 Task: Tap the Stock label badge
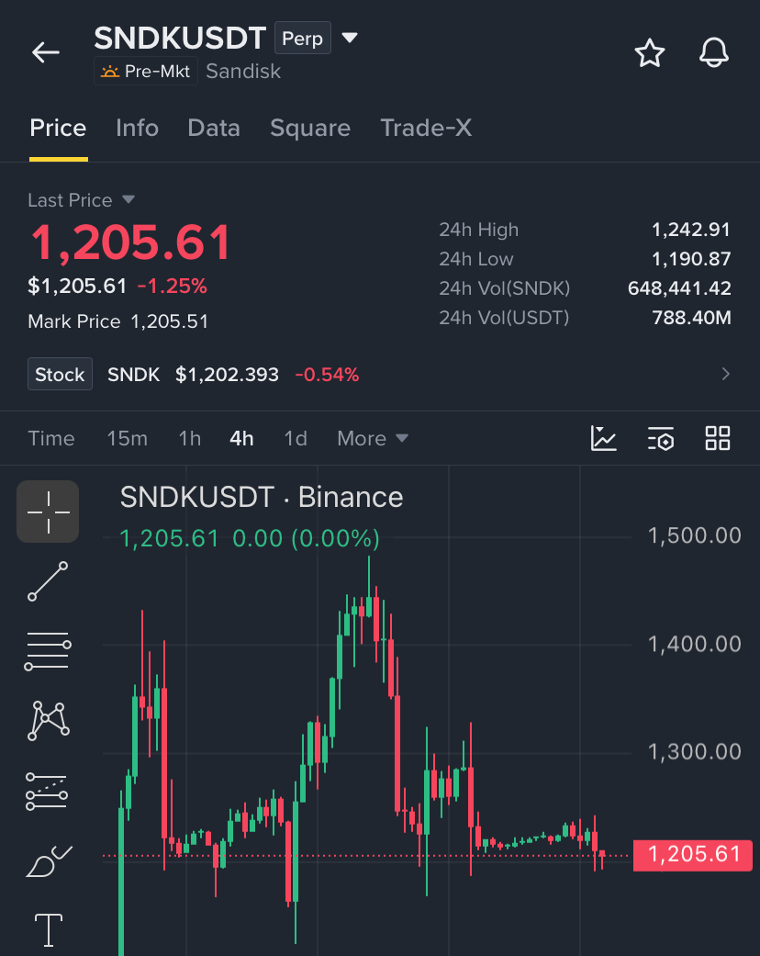click(x=60, y=374)
